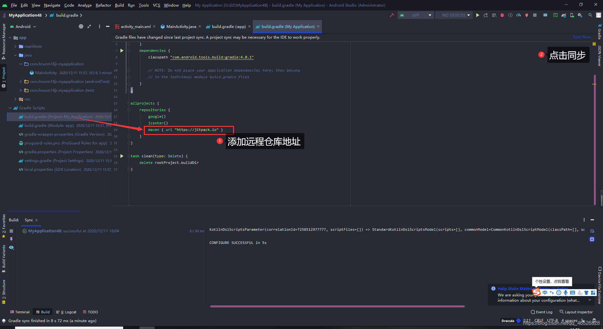The height and width of the screenshot is (329, 603).
Task: Click Run with Coverage icon
Action: pos(510,15)
